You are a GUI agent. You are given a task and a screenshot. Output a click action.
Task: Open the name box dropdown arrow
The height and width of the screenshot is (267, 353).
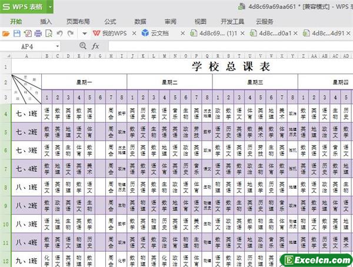click(58, 46)
